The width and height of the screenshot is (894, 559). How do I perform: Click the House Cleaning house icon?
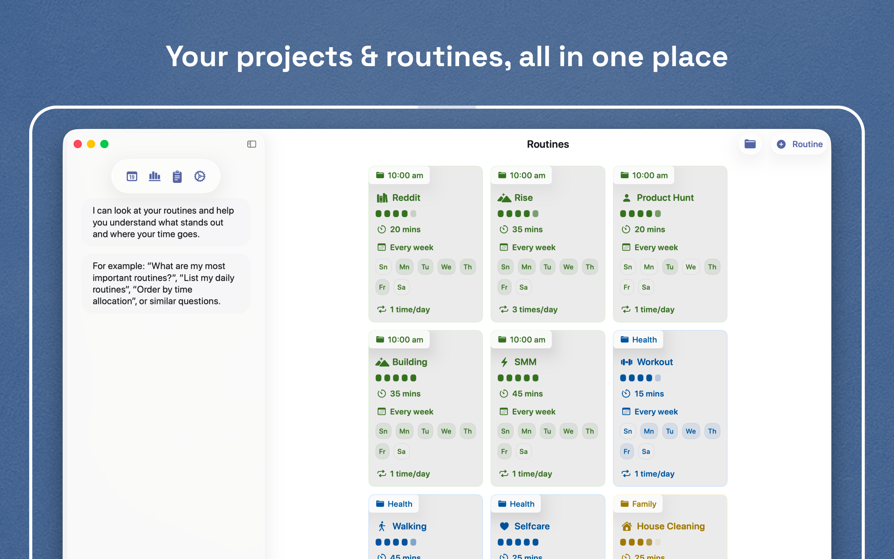pyautogui.click(x=626, y=526)
